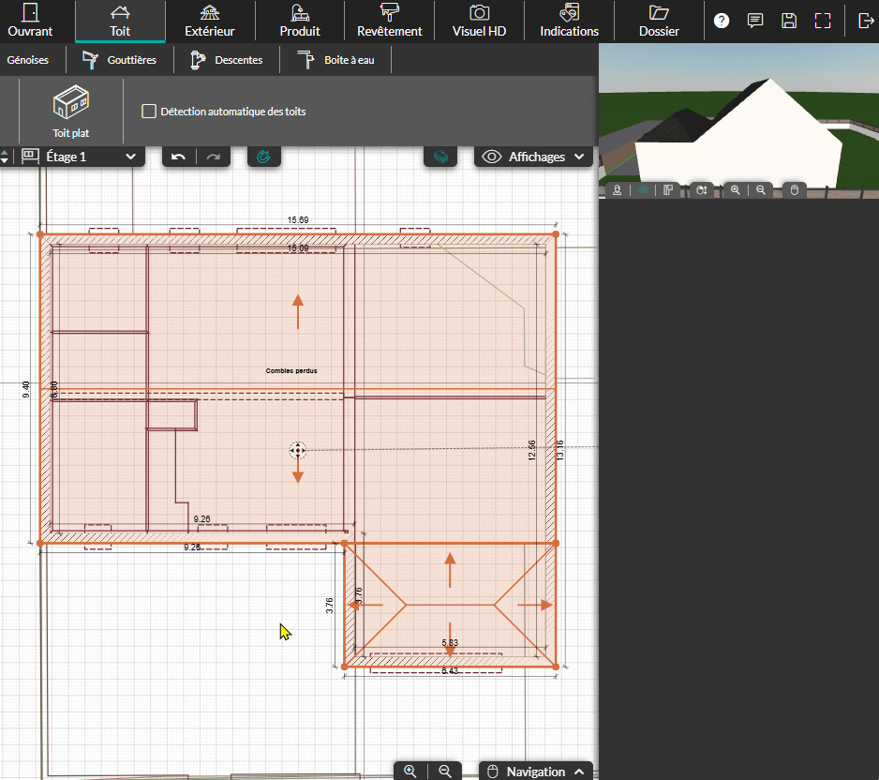Click the Gouttières button
Image resolution: width=879 pixels, height=780 pixels.
coord(118,60)
